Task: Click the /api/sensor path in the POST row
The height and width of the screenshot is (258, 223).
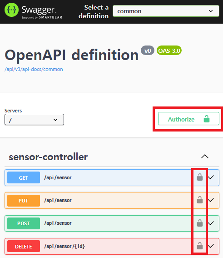Action: pyautogui.click(x=58, y=223)
